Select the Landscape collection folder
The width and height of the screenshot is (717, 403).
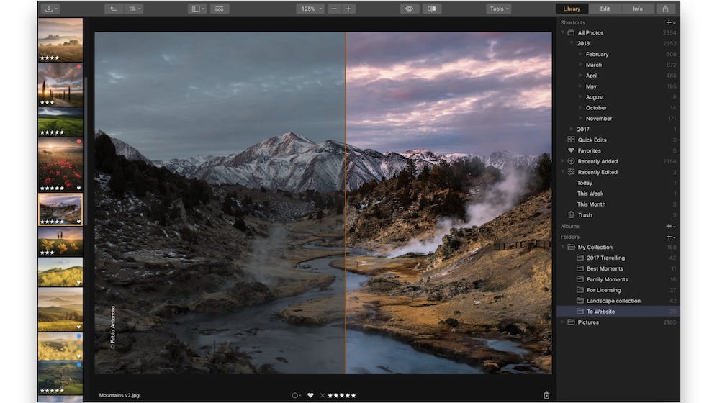pyautogui.click(x=613, y=301)
